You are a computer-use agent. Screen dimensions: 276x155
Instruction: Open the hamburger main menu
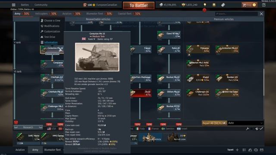click(x=13, y=5)
